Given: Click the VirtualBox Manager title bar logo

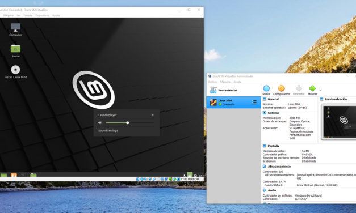Looking at the screenshot, I should click(210, 76).
